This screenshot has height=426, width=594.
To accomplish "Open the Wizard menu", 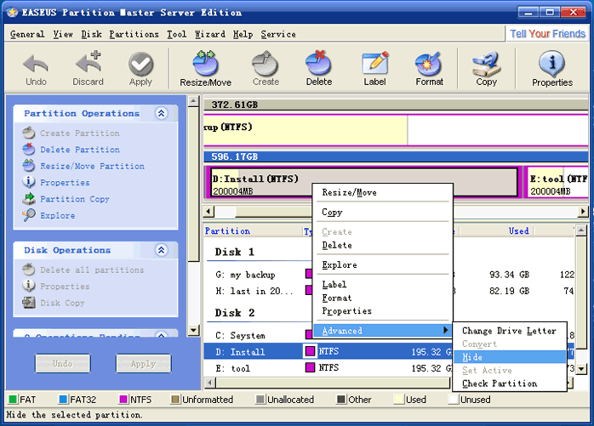I will (x=210, y=34).
